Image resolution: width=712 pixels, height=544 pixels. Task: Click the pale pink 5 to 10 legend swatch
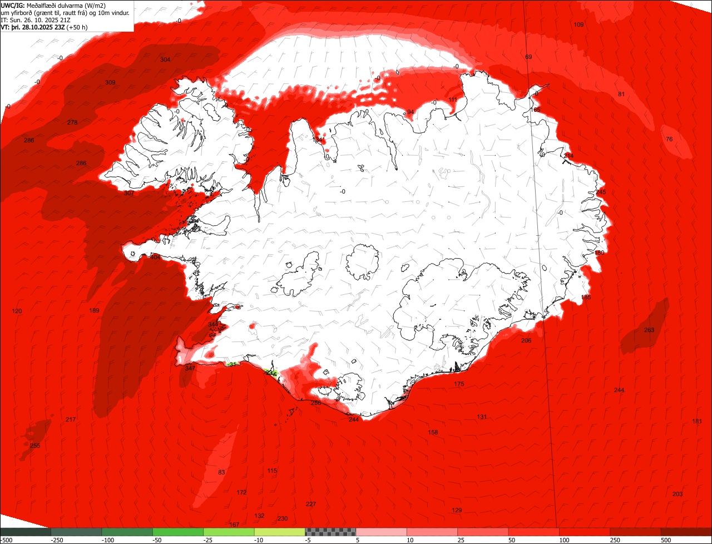click(381, 532)
